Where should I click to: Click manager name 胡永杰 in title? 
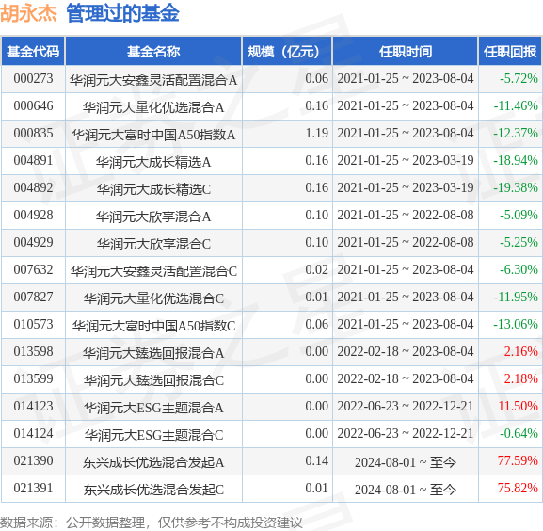[29, 13]
